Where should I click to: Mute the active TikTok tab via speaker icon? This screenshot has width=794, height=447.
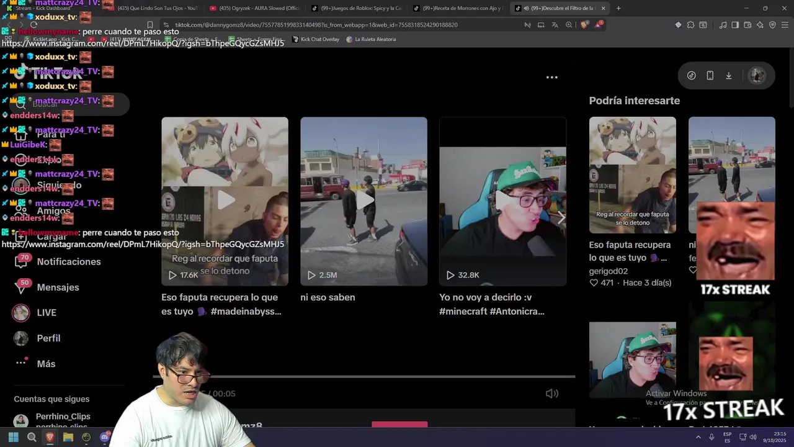coord(526,8)
